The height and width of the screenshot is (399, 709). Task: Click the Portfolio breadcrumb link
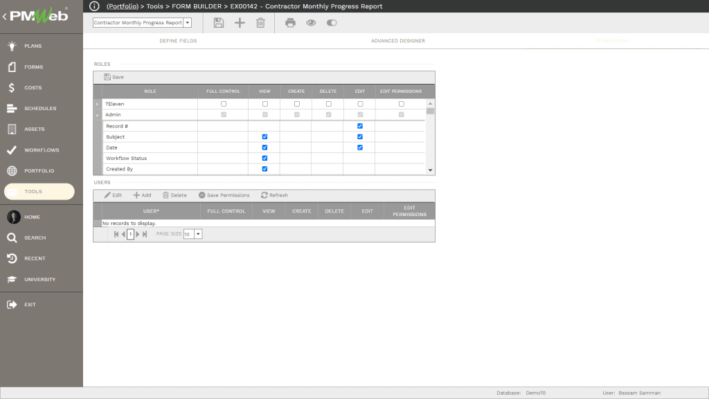pos(122,6)
